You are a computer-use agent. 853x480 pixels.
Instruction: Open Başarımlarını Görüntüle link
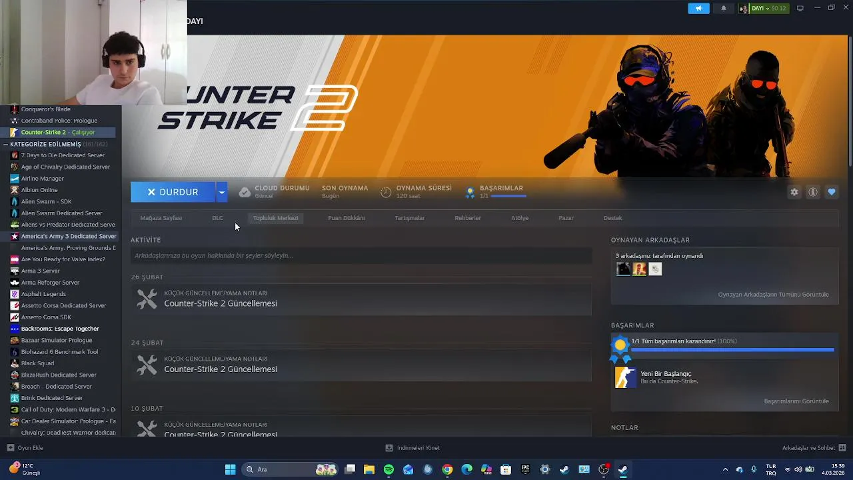[796, 401]
